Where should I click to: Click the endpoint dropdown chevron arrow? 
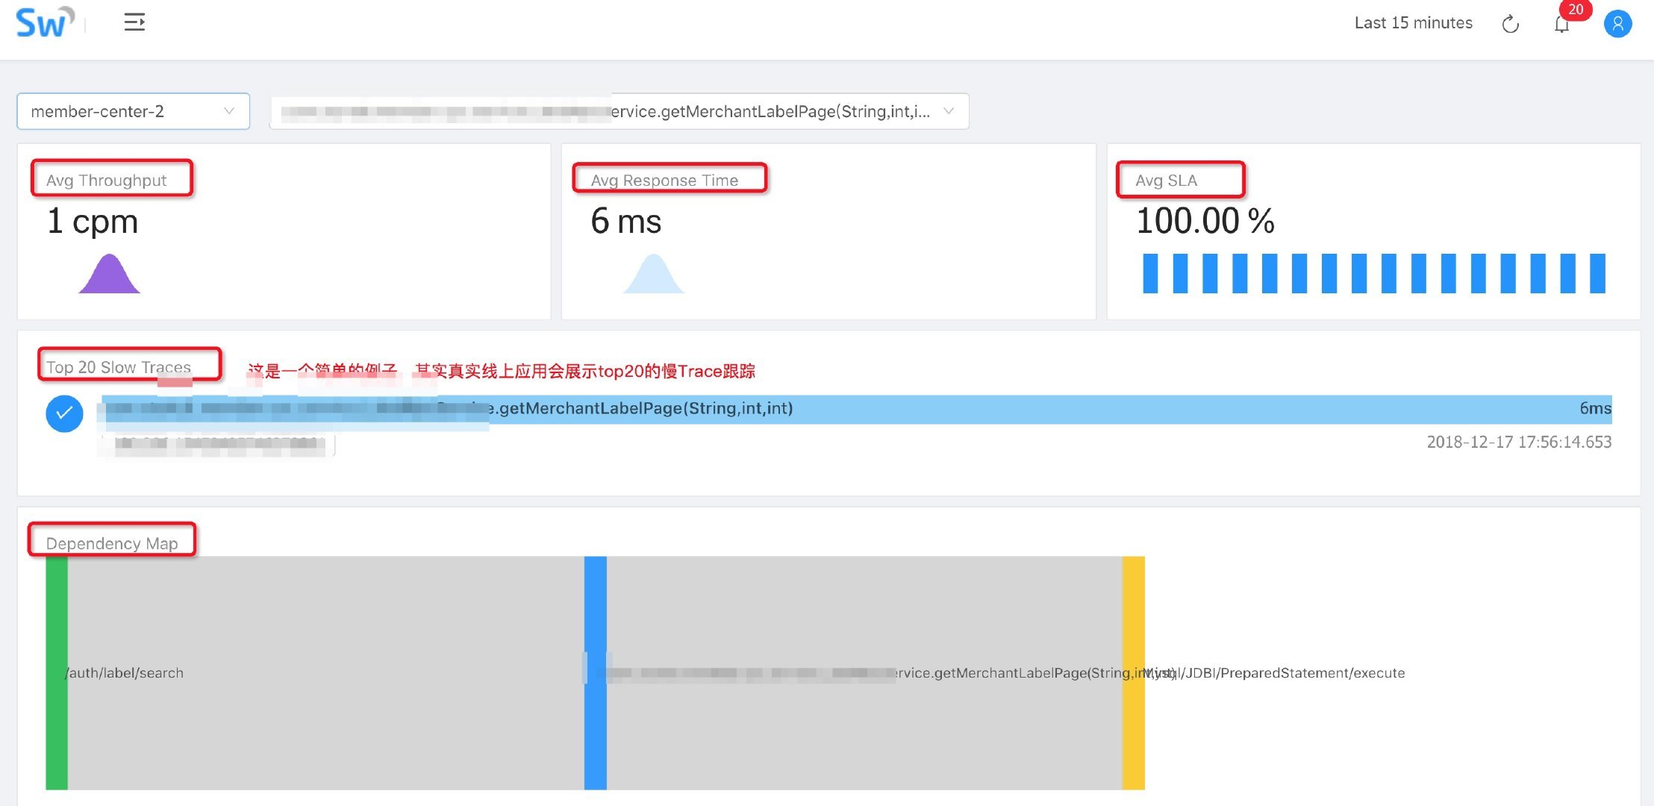tap(949, 111)
